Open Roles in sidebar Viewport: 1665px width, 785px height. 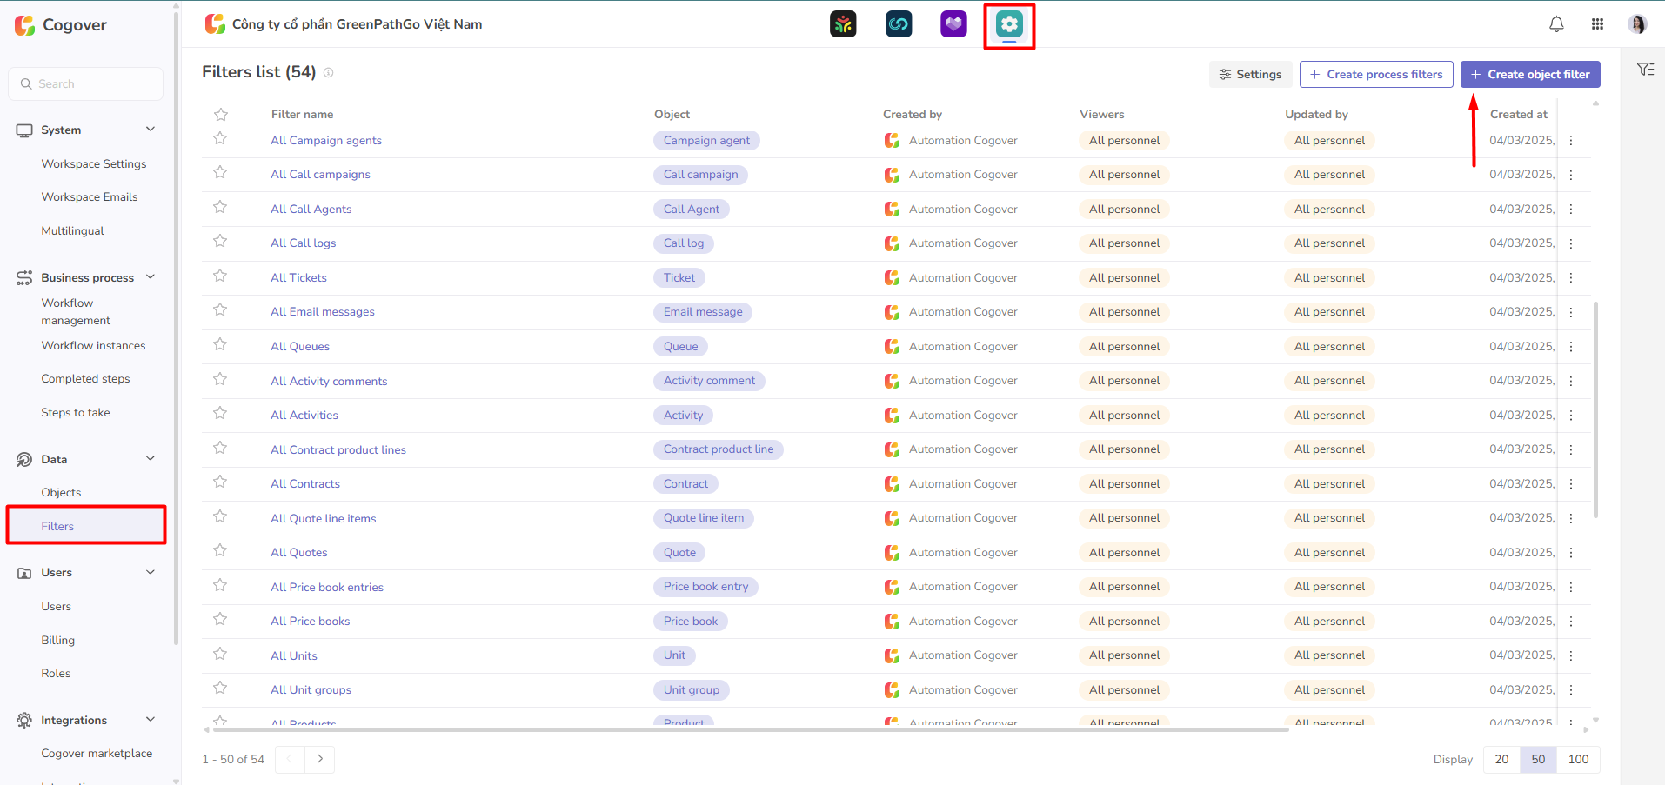point(56,673)
